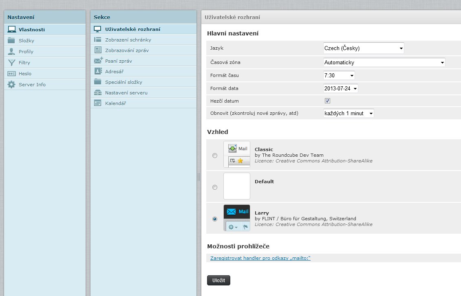Expand the Formát data dropdown

340,88
